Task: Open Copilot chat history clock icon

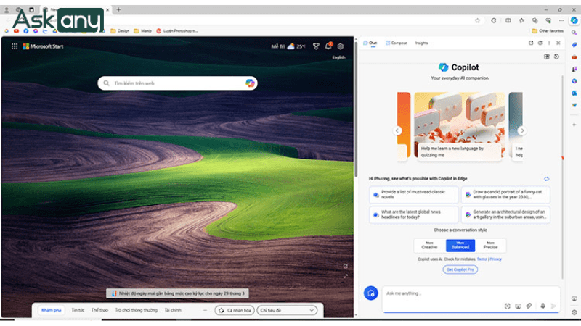Action: 556,57
